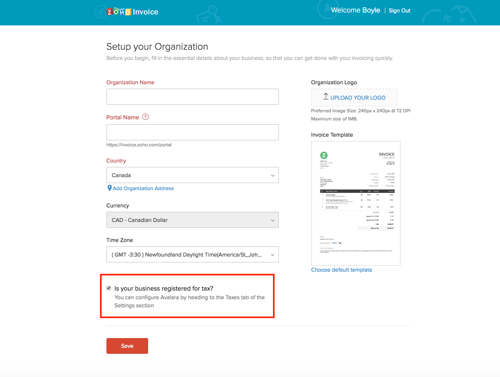The width and height of the screenshot is (500, 377).
Task: Click the Zoho Invoice logo in the header
Action: tap(132, 11)
